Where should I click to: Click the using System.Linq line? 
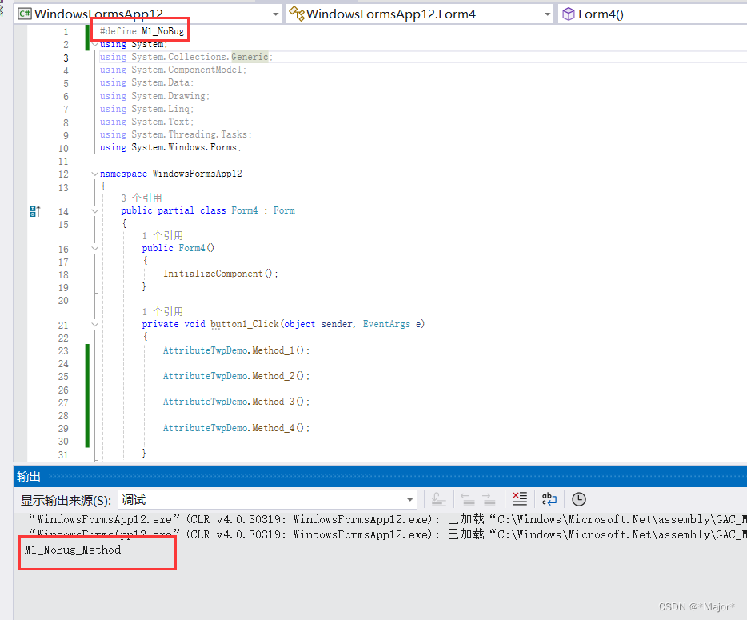point(146,109)
